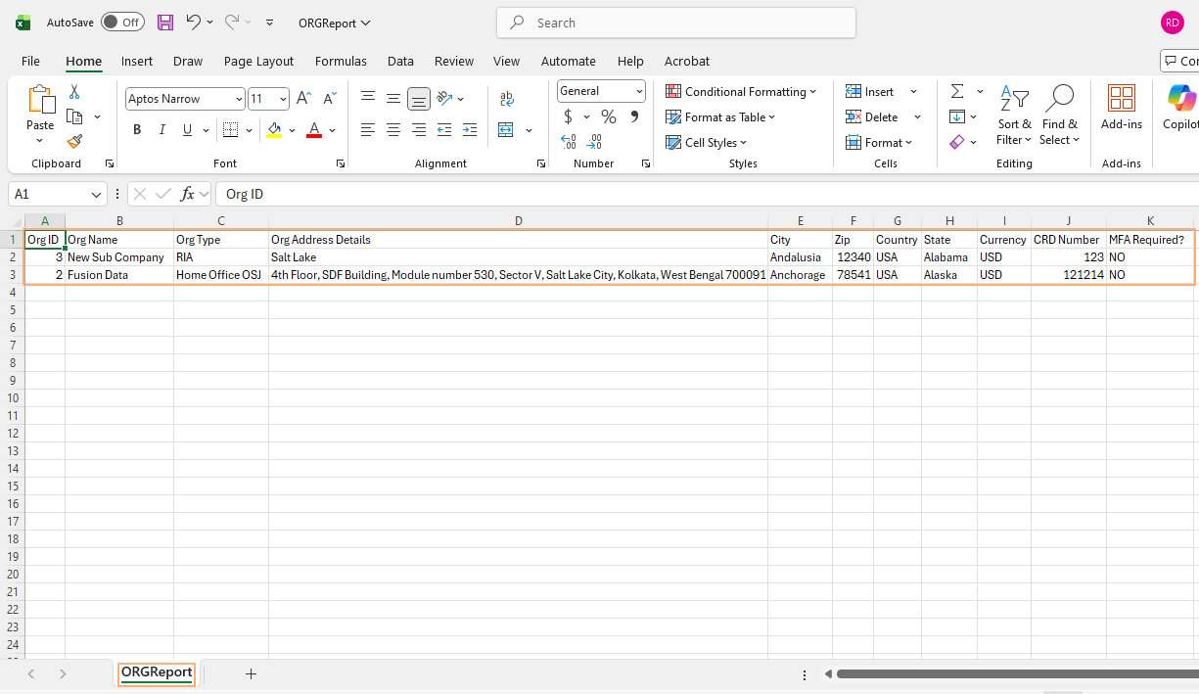Click the Cell Styles button
The height and width of the screenshot is (694, 1199).
pos(706,142)
